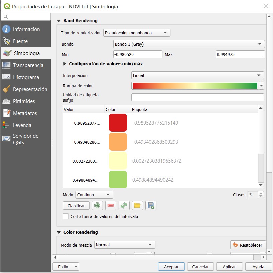Click the Metadatos document icon

(6, 113)
